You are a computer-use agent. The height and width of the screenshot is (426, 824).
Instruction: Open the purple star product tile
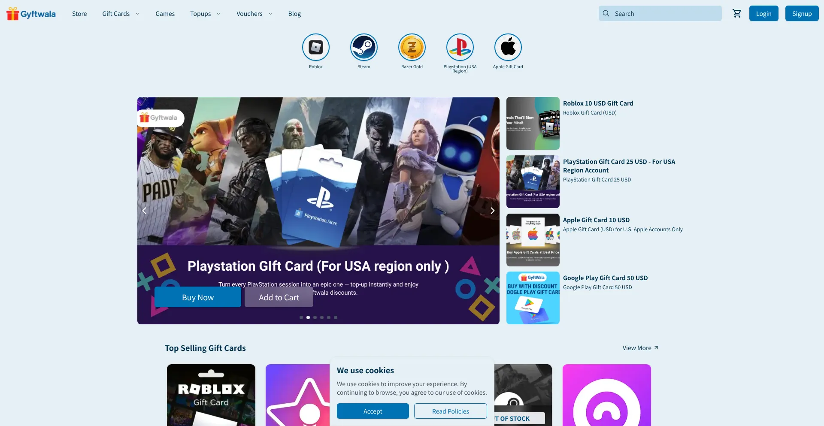point(298,395)
